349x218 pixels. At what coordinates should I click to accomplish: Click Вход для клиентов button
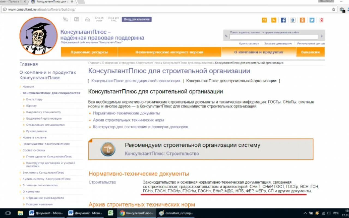137,19
